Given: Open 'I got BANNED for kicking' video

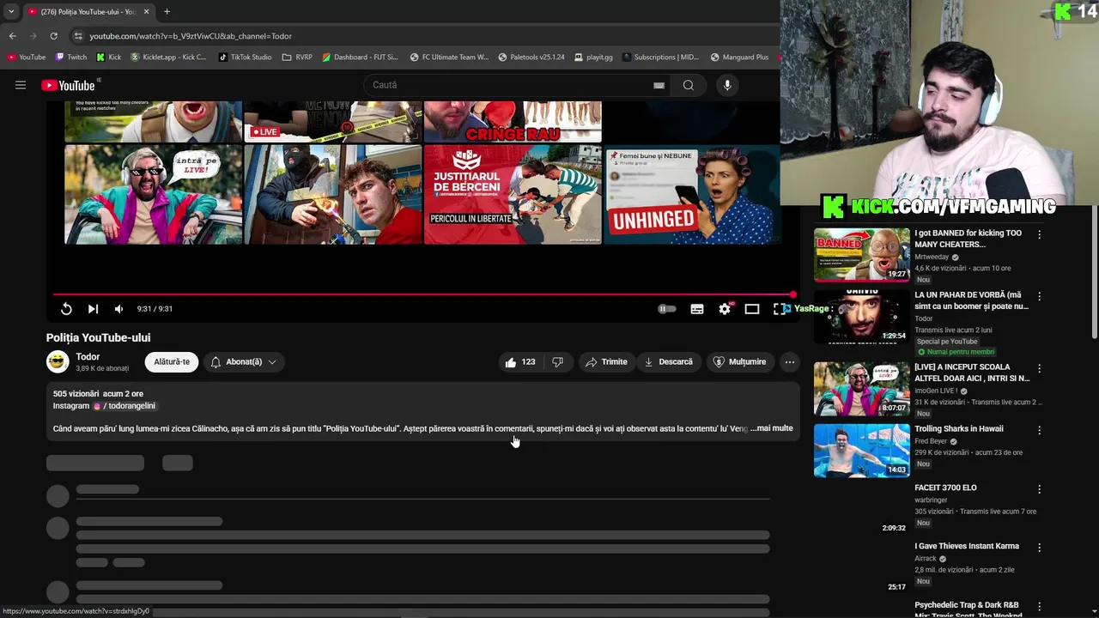Looking at the screenshot, I should [x=968, y=238].
